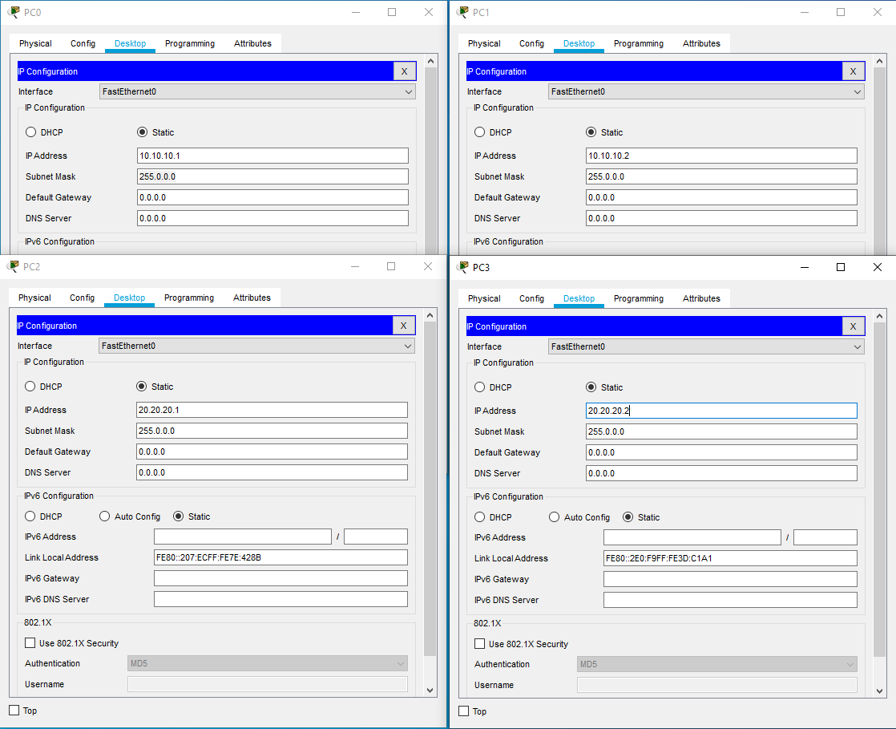Open the Authentication MD5 dropdown in PC2
This screenshot has width=896, height=729.
point(268,663)
